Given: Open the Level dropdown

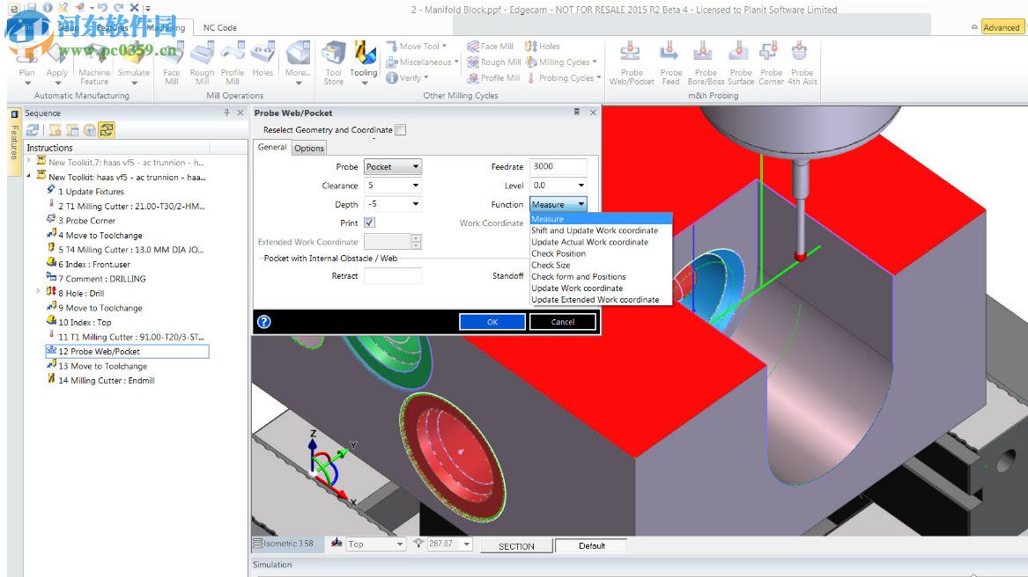Looking at the screenshot, I should click(x=581, y=186).
